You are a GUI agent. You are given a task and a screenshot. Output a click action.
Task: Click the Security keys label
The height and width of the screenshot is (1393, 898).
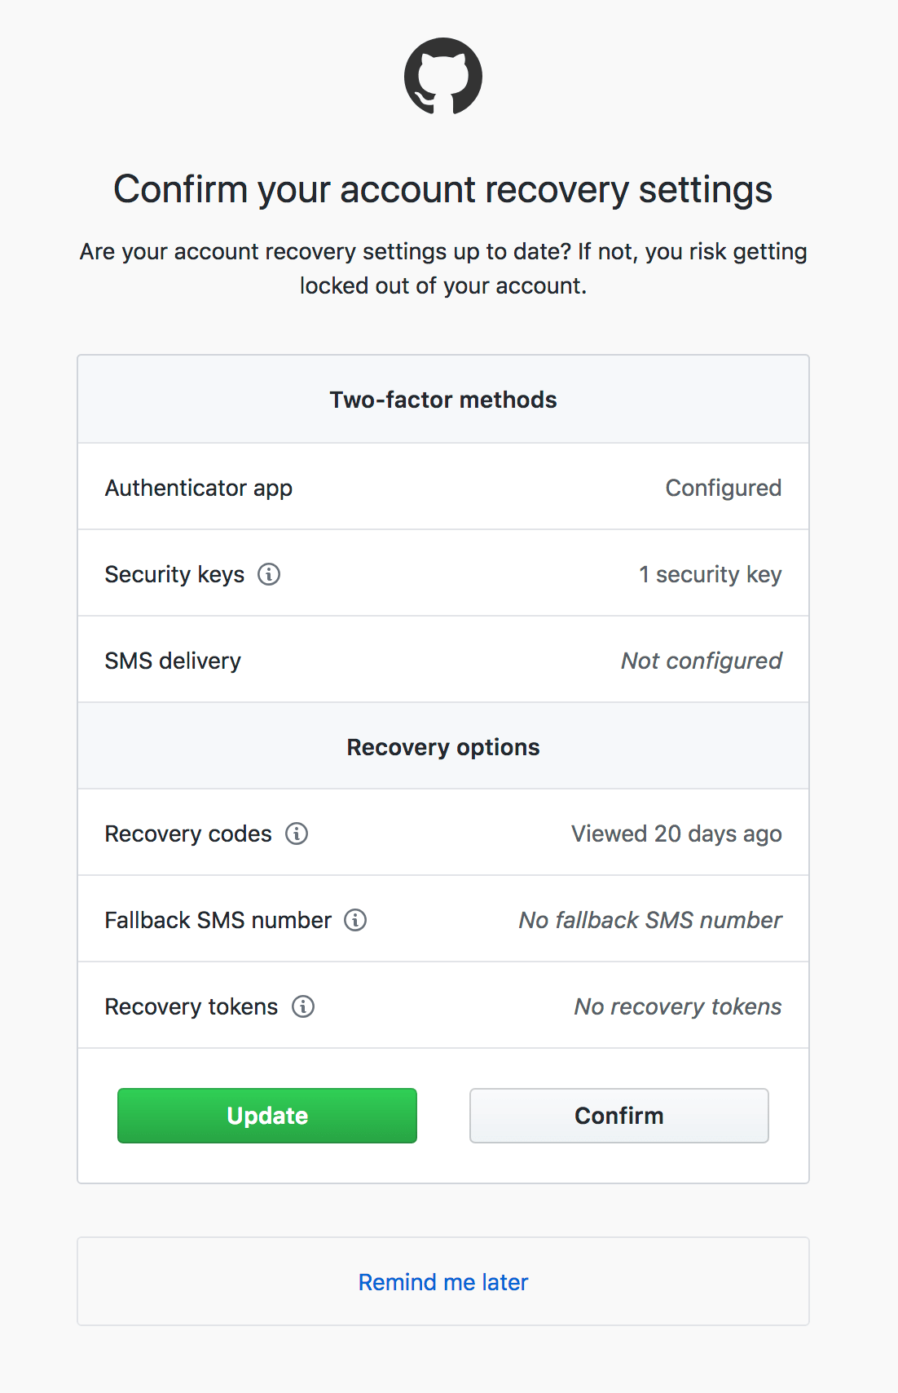pyautogui.click(x=174, y=574)
